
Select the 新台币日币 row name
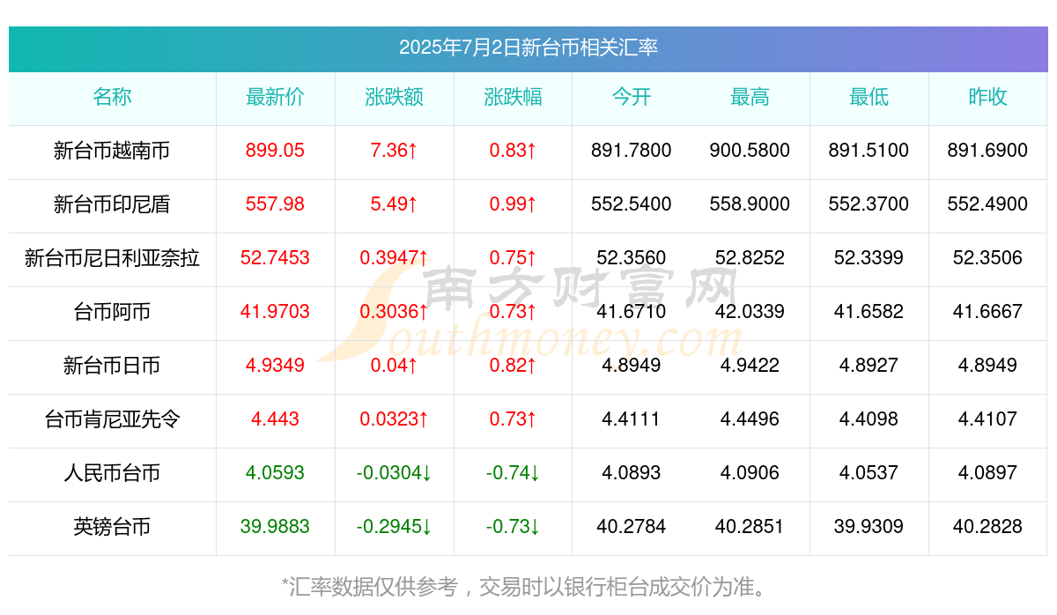(112, 366)
